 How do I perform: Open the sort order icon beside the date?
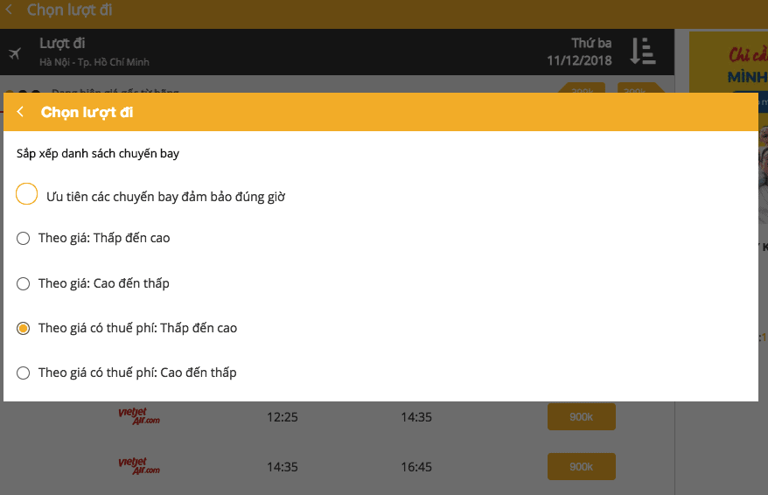[643, 51]
